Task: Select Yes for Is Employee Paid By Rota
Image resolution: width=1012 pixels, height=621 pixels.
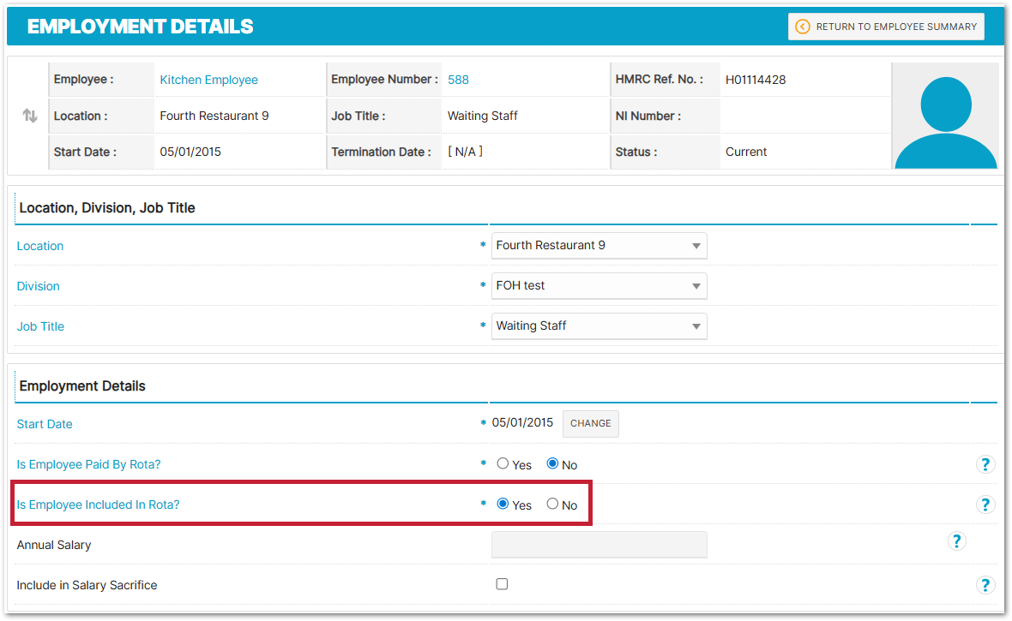Action: click(x=503, y=463)
